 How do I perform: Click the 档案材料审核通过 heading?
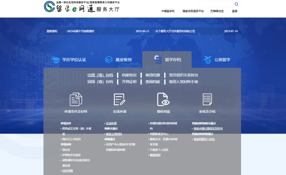coord(203,134)
